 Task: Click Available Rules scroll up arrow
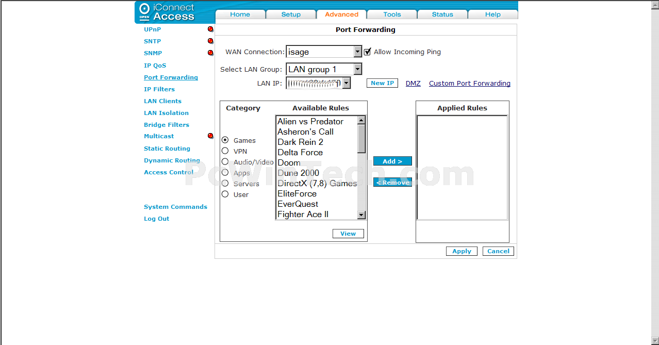pyautogui.click(x=361, y=121)
